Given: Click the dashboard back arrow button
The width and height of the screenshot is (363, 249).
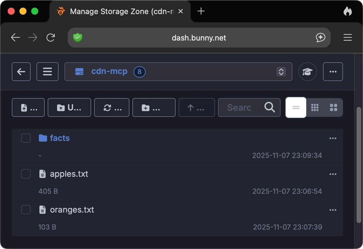Looking at the screenshot, I should tap(21, 72).
